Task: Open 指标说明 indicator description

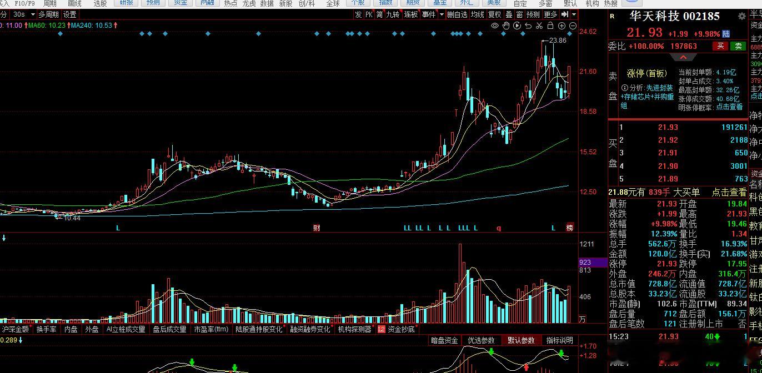Action: (559, 340)
